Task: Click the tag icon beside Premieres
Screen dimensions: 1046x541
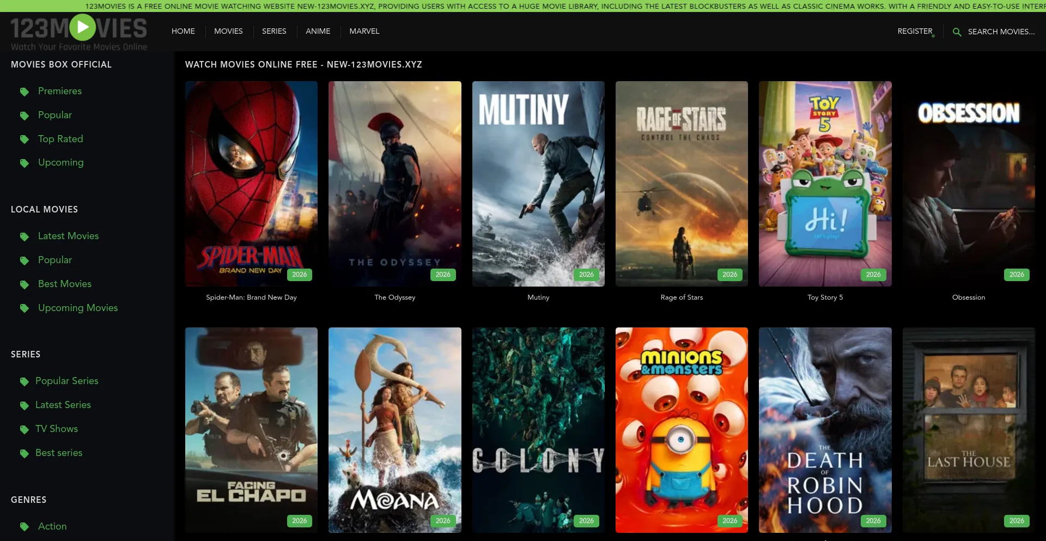Action: pyautogui.click(x=24, y=92)
